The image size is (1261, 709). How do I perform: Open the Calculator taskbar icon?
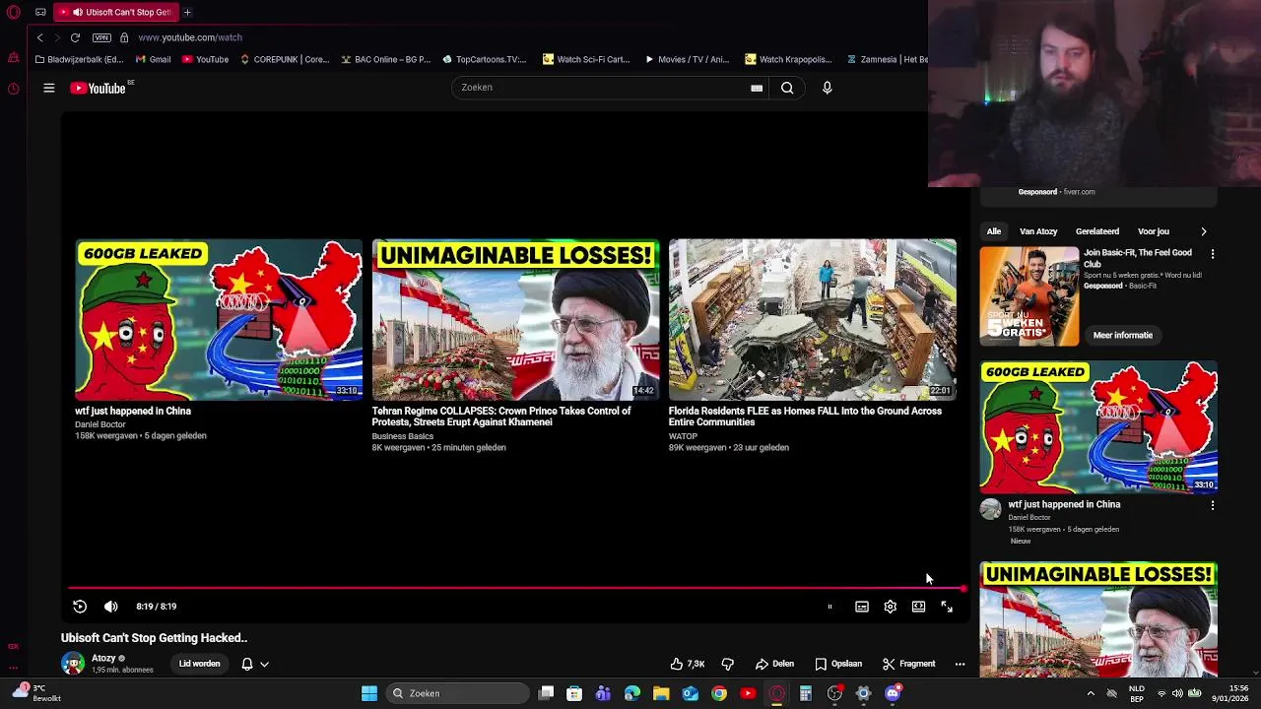point(806,693)
